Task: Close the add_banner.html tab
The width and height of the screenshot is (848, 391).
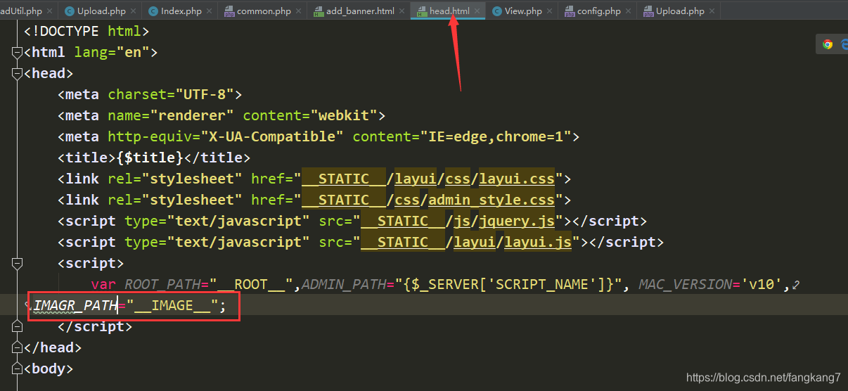Action: tap(402, 11)
